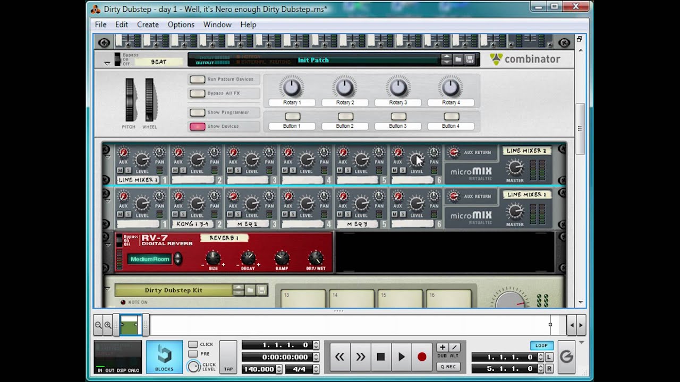Image resolution: width=680 pixels, height=382 pixels.
Task: Click the 4/4 time signature stepper
Action: pos(316,369)
